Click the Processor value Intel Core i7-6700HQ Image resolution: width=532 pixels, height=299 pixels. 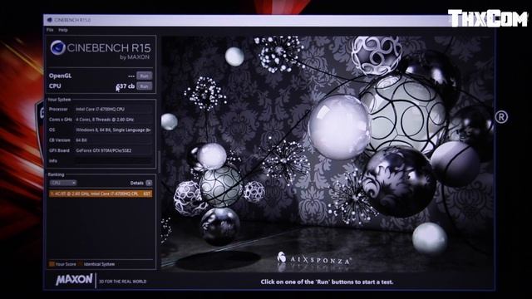pyautogui.click(x=113, y=109)
